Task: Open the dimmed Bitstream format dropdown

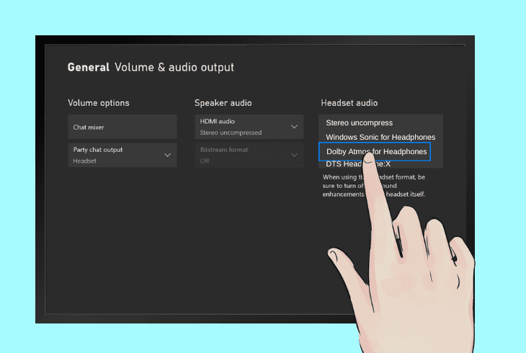Action: click(249, 155)
